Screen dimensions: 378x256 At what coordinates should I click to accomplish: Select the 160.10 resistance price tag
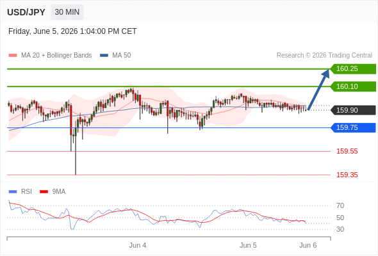coord(353,86)
